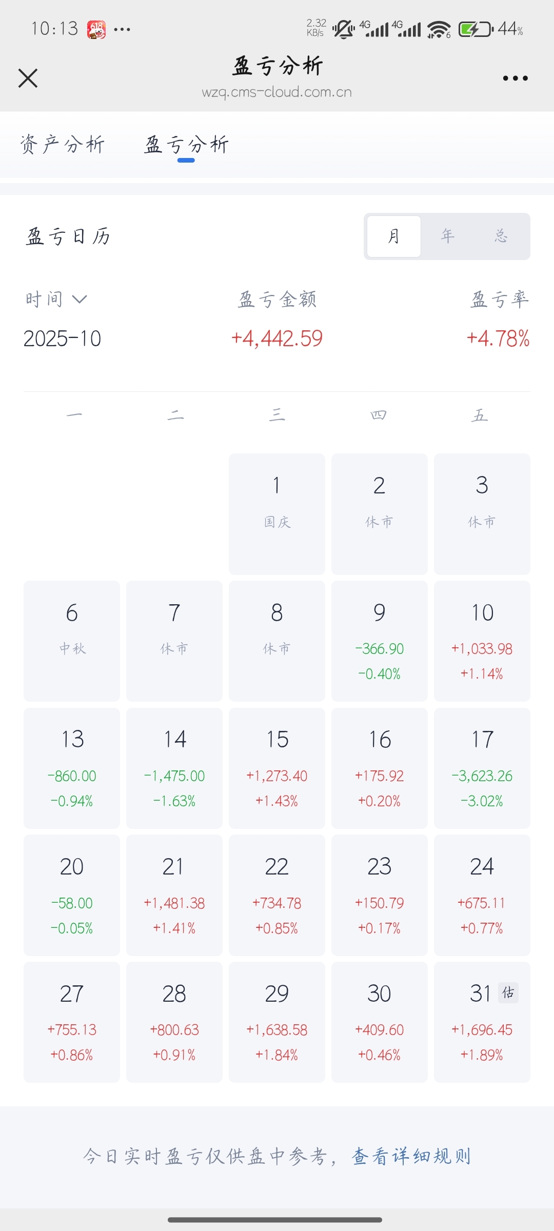This screenshot has width=554, height=1231.
Task: Tap the monthly profit total +4,442.59
Action: pos(277,339)
